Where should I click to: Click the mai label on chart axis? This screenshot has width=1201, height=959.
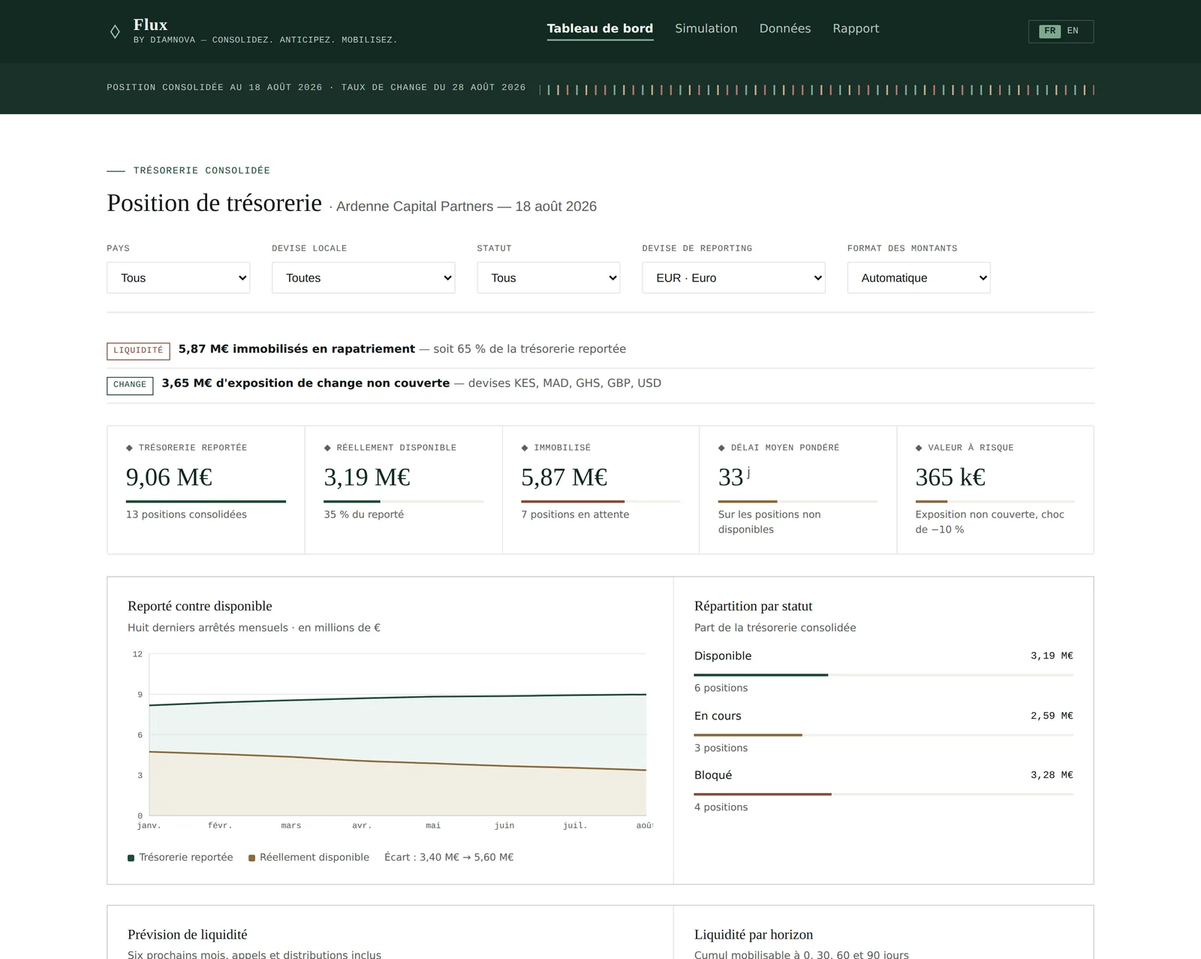[x=433, y=825]
